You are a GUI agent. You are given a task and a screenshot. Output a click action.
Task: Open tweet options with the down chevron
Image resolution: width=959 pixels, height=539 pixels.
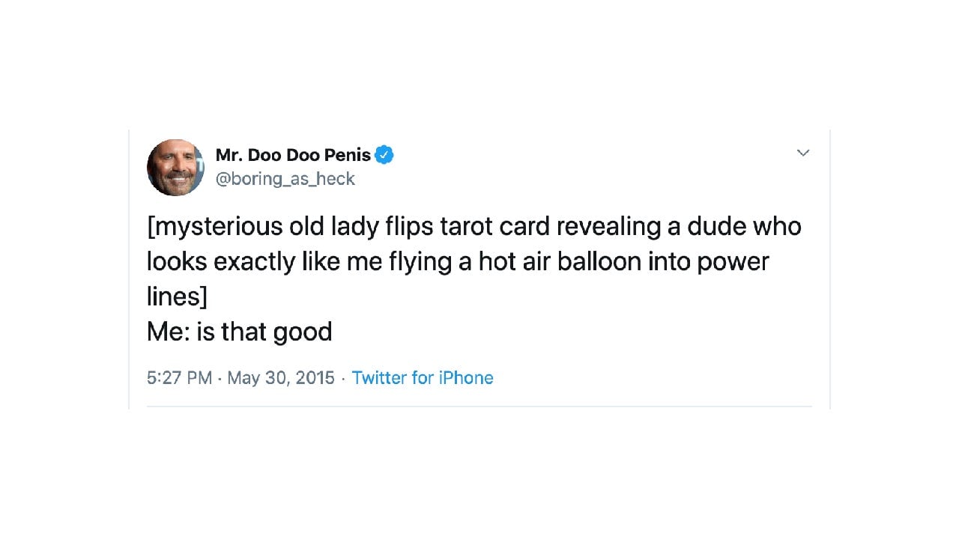pyautogui.click(x=803, y=153)
